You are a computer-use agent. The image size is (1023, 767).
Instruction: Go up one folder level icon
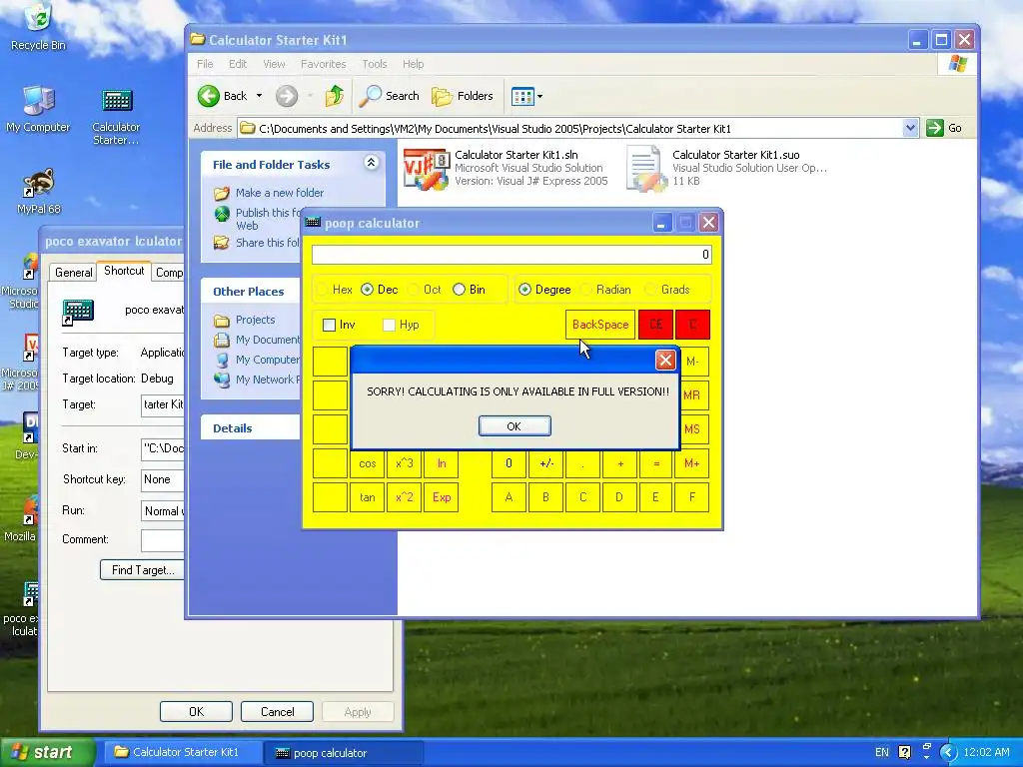[x=334, y=96]
